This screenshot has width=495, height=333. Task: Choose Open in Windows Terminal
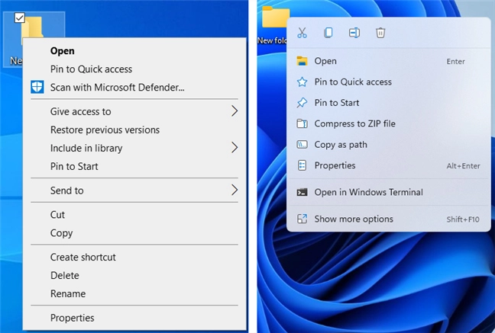tap(389, 192)
